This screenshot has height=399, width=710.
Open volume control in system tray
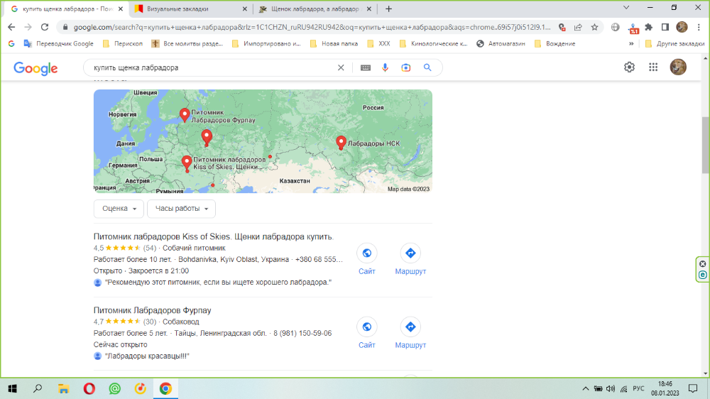(611, 388)
